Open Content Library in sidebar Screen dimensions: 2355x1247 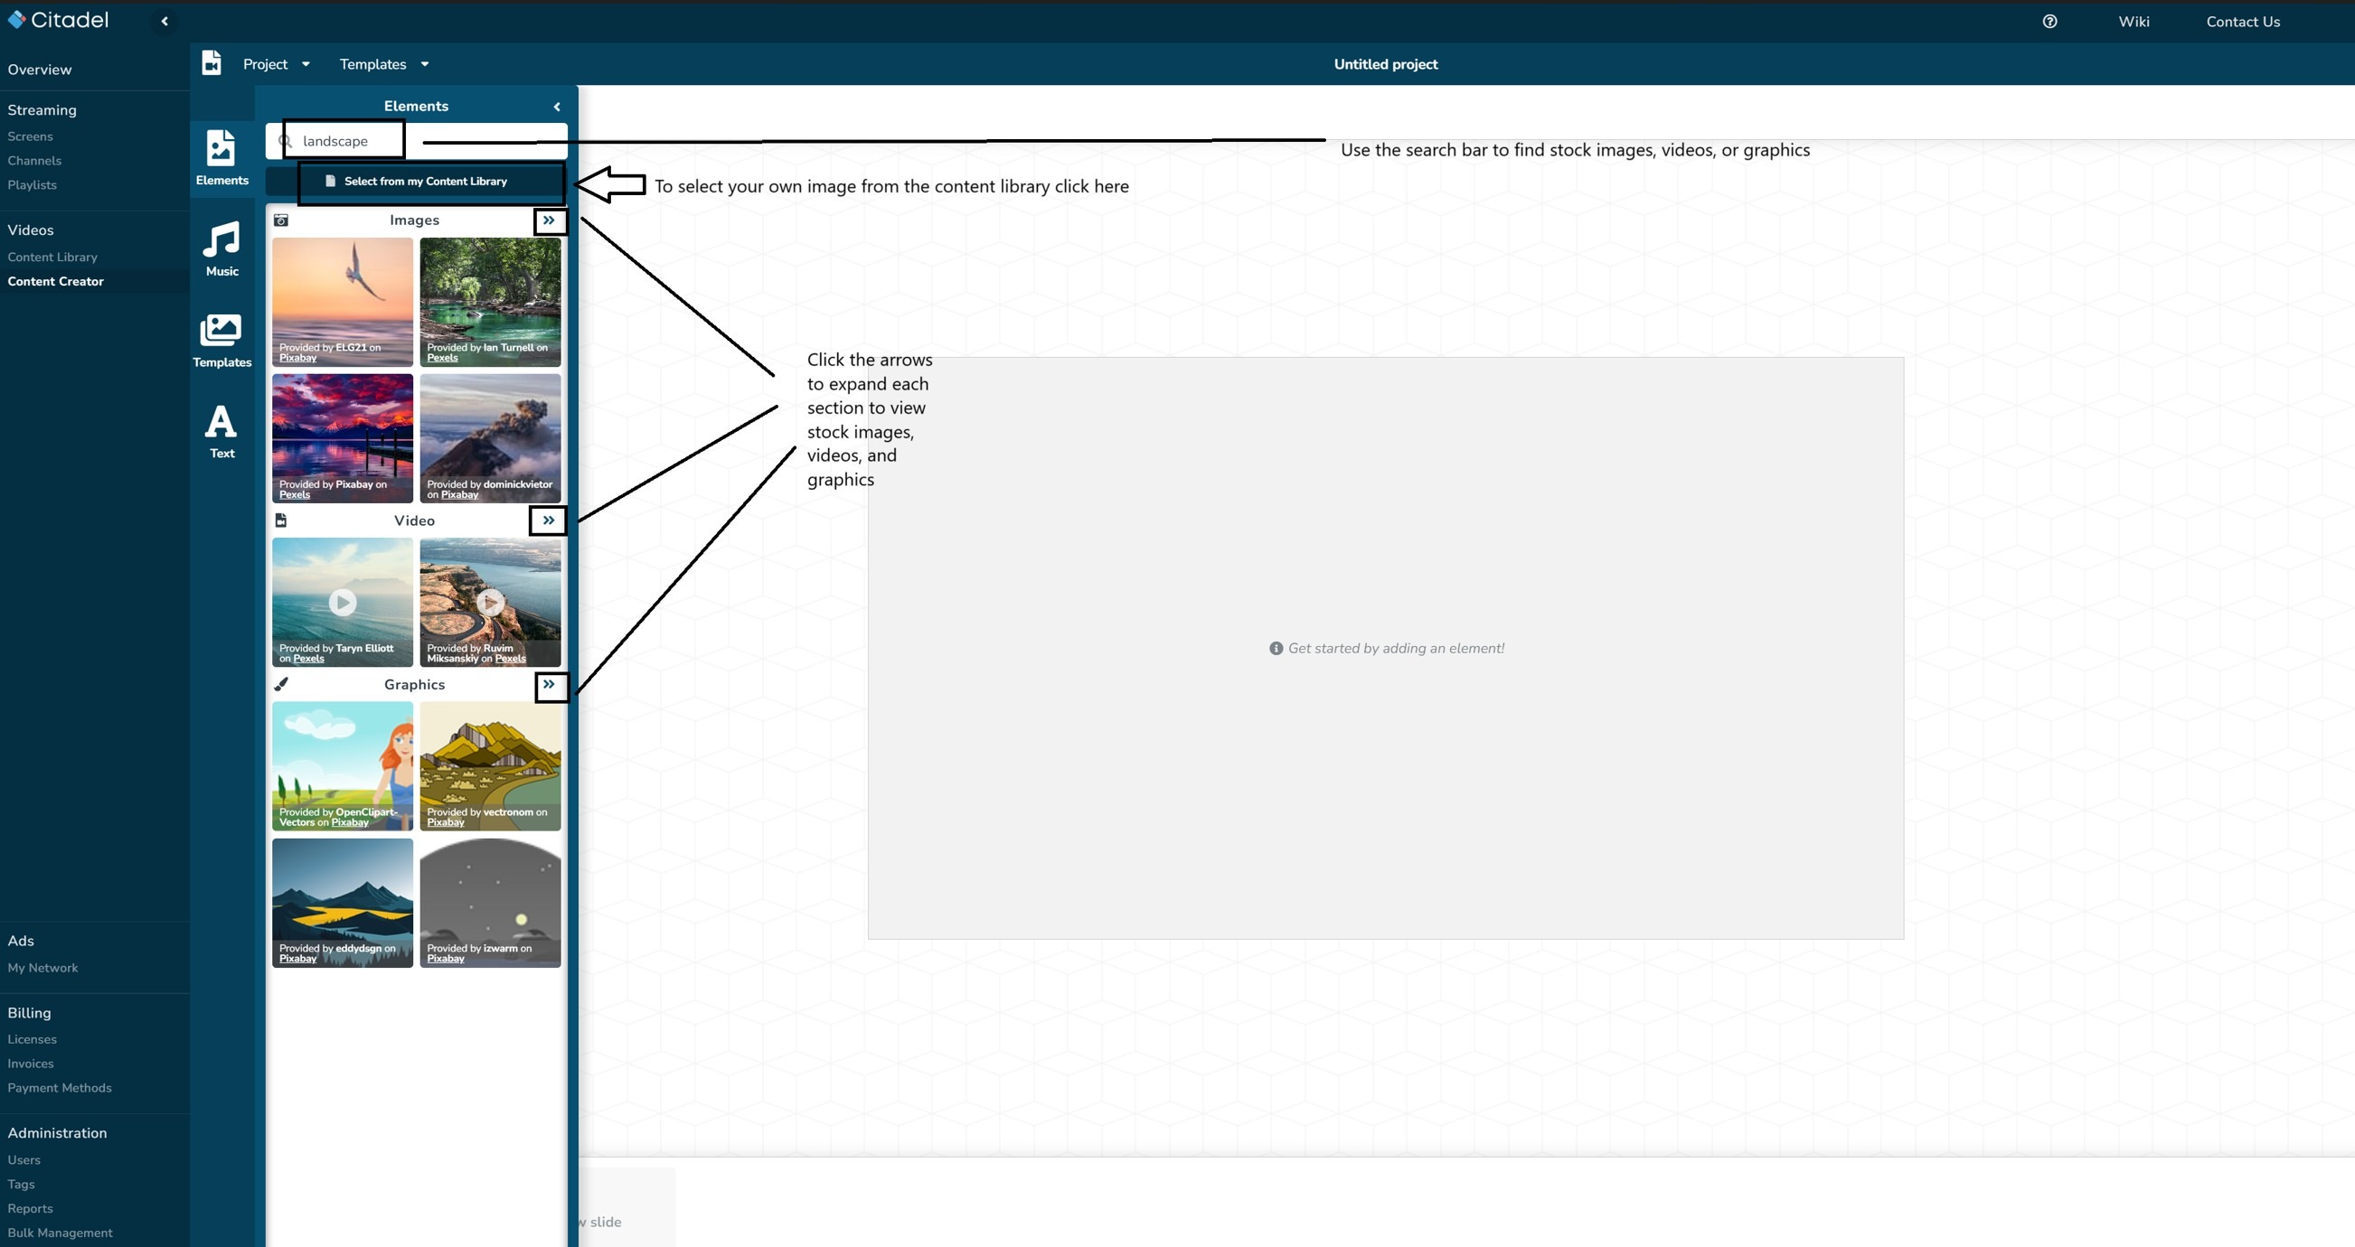click(x=52, y=257)
